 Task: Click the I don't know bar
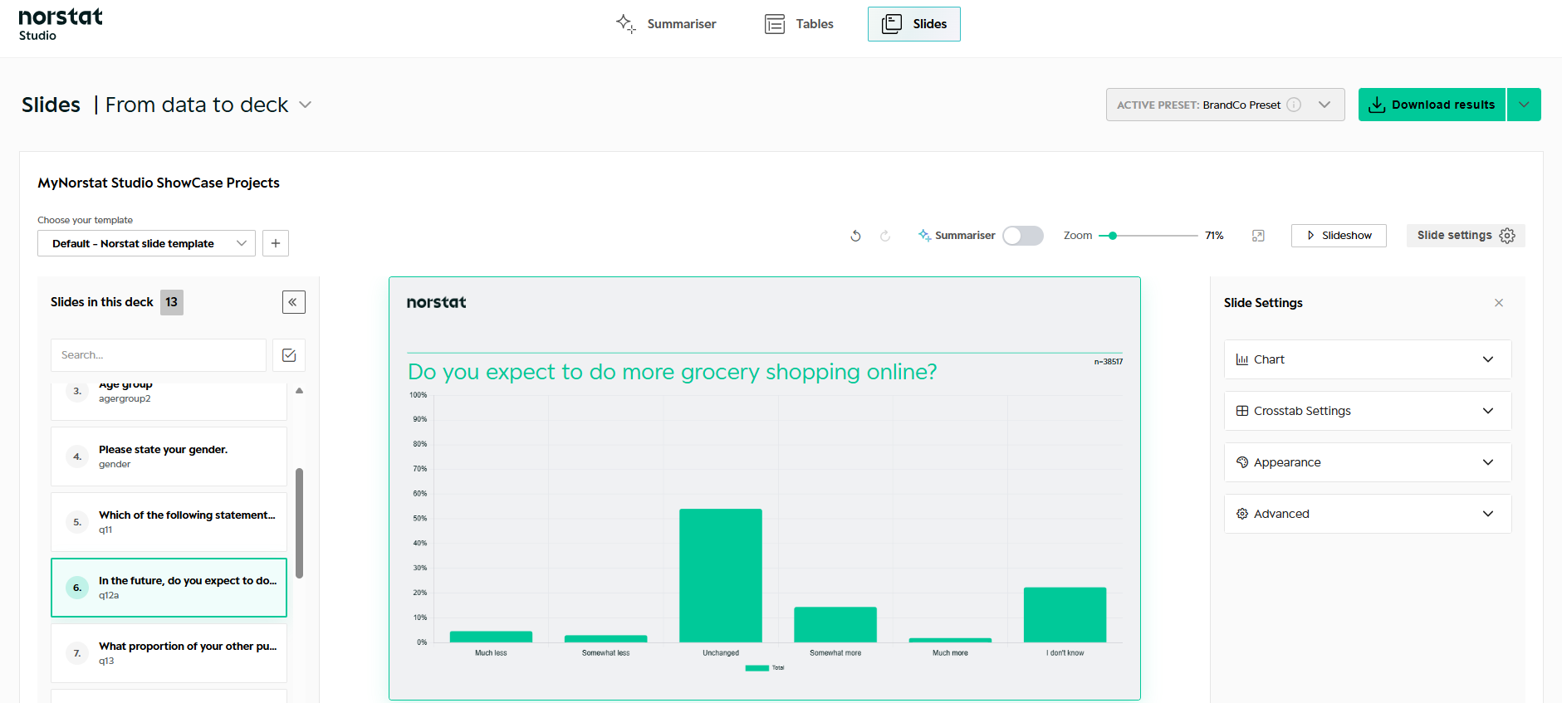(1065, 615)
